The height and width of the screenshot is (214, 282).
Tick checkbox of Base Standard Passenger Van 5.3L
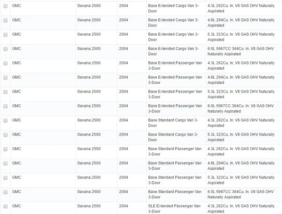5,178
